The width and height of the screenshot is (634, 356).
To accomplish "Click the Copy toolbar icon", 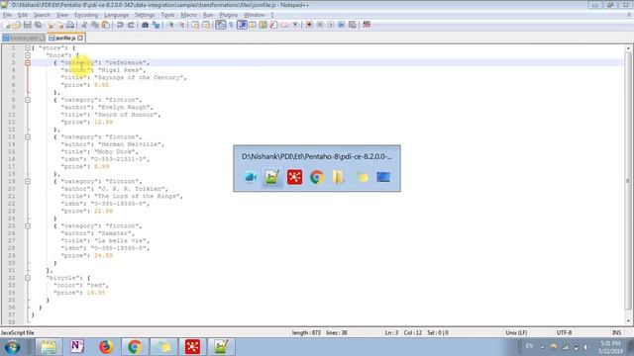I will click(x=95, y=25).
